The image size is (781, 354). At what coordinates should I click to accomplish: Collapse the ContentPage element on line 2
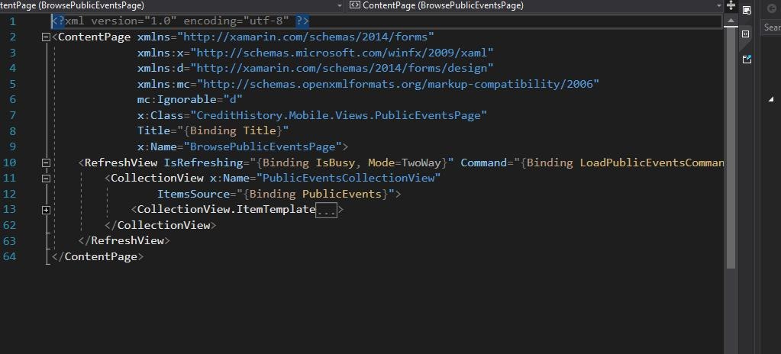[x=47, y=37]
